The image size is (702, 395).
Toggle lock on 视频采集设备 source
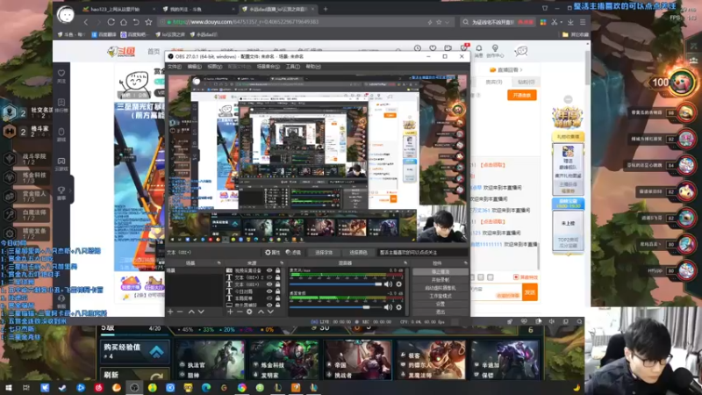click(x=277, y=270)
